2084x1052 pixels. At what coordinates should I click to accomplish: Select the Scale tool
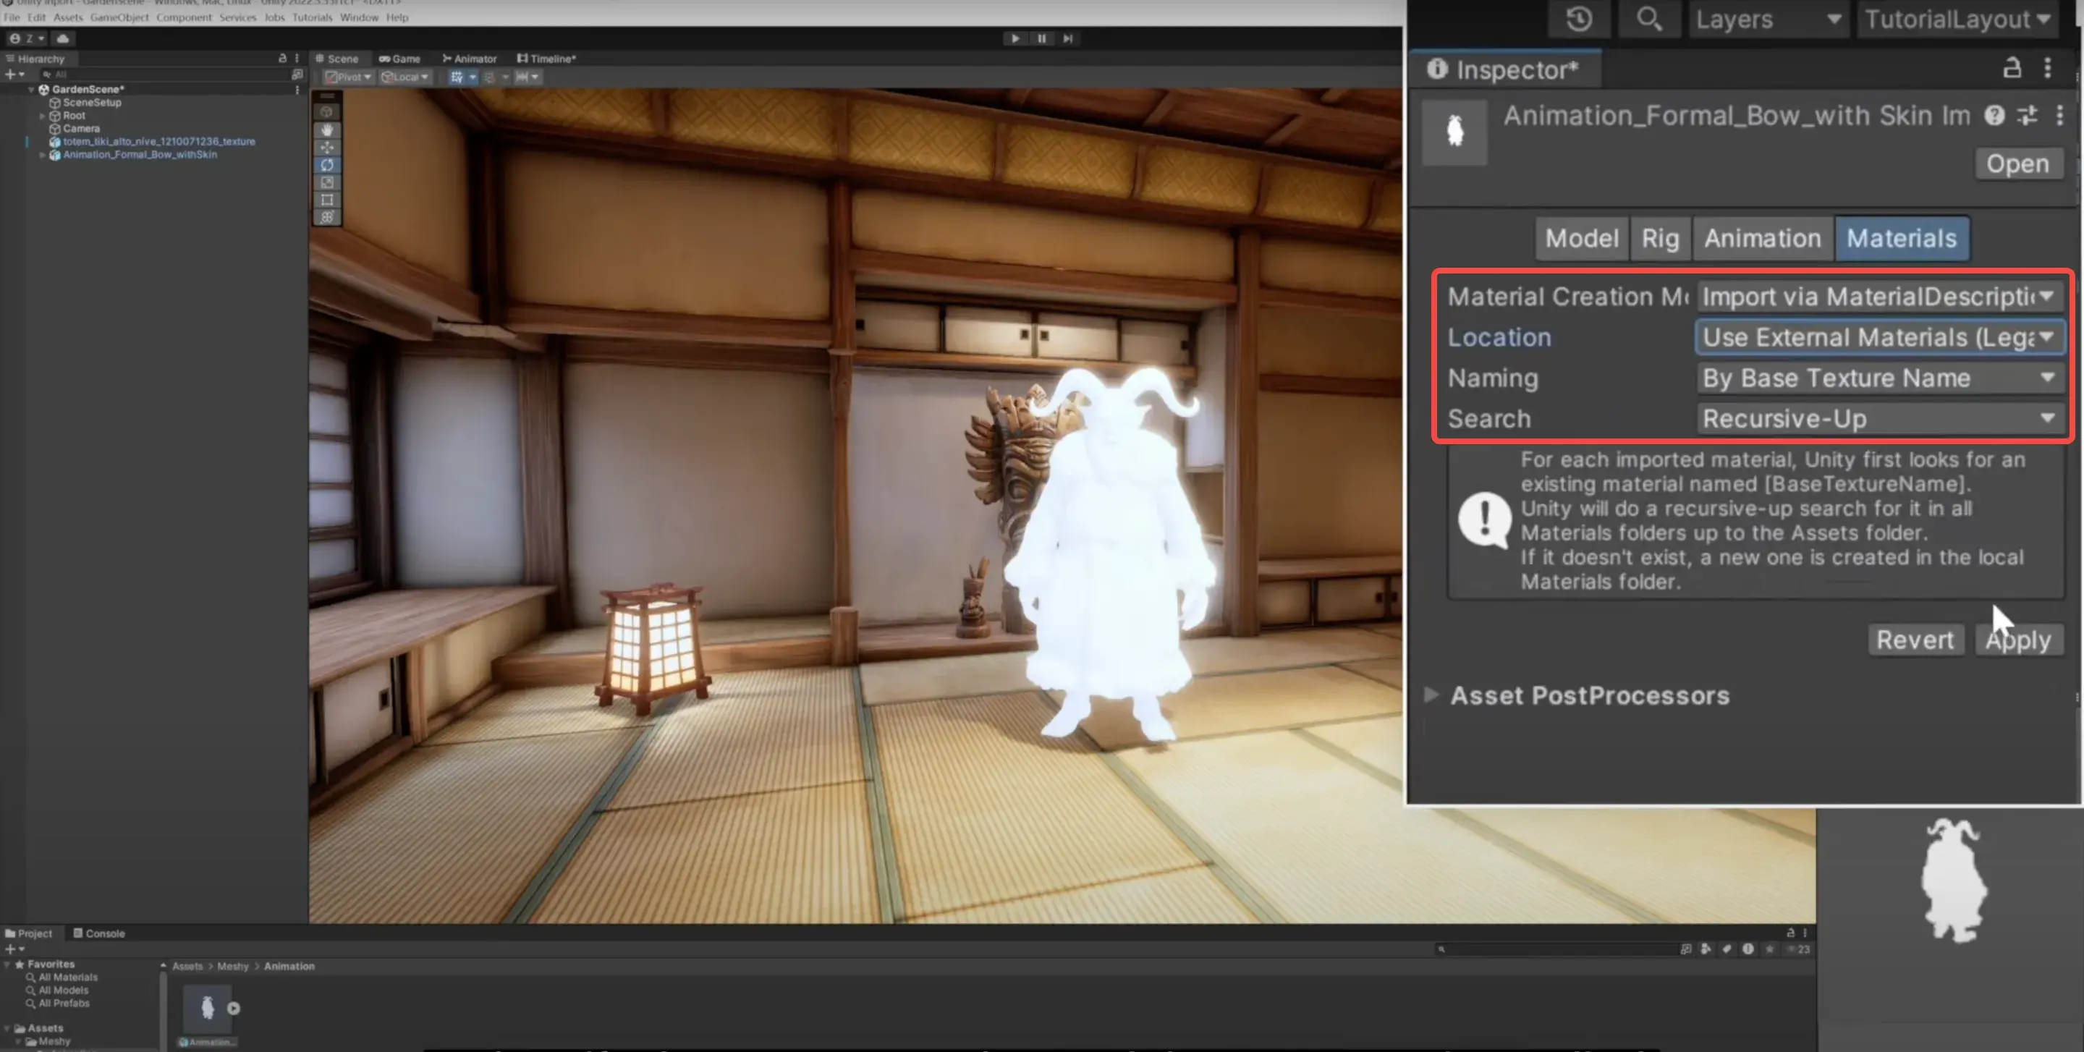pyautogui.click(x=327, y=183)
